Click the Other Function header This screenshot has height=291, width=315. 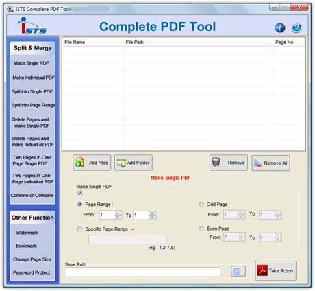tap(32, 218)
